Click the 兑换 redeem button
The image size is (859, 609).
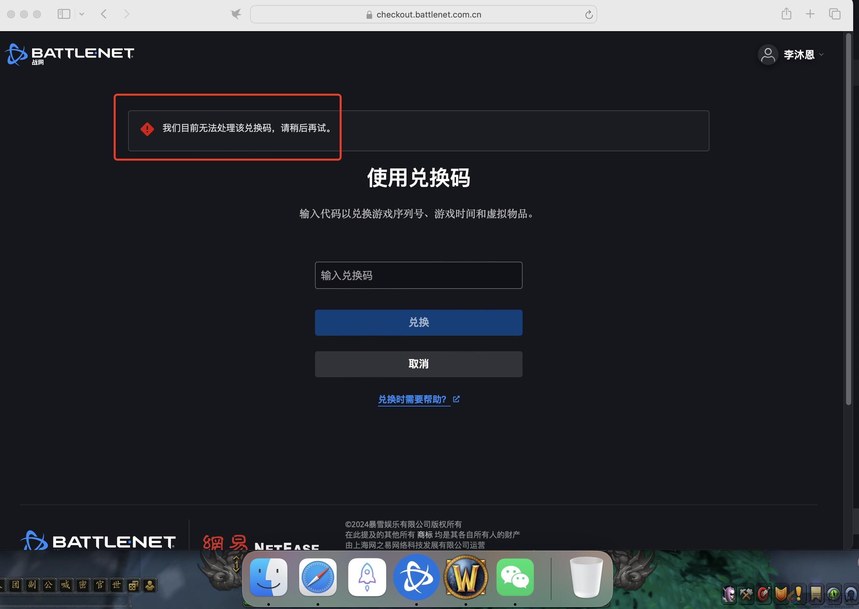pyautogui.click(x=419, y=322)
